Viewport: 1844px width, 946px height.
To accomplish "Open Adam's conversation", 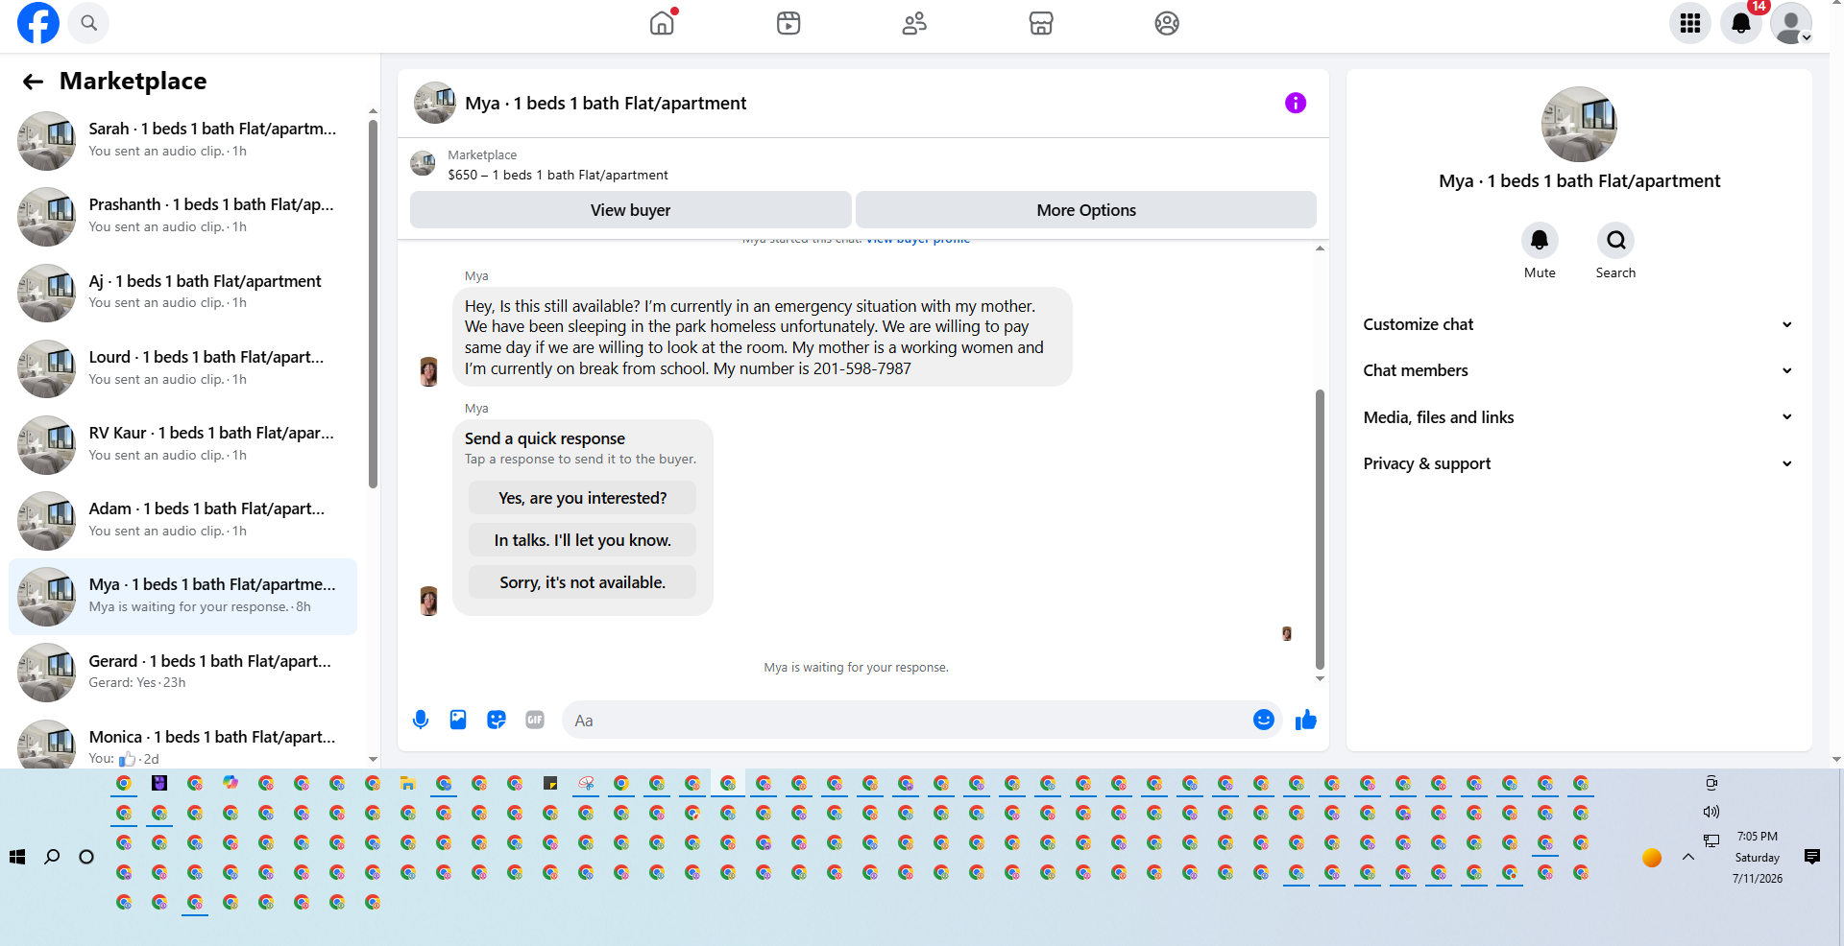I will (182, 520).
